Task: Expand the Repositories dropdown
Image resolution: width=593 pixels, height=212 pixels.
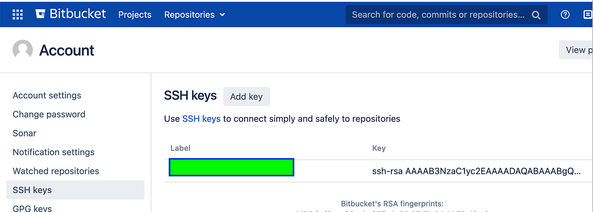Action: (x=195, y=15)
